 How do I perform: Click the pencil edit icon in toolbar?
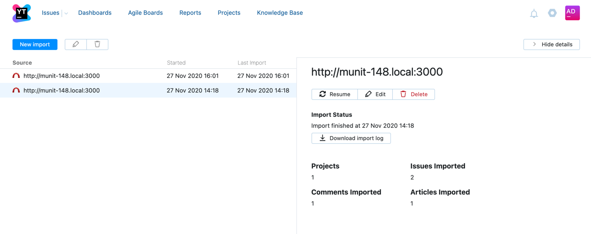(x=76, y=44)
